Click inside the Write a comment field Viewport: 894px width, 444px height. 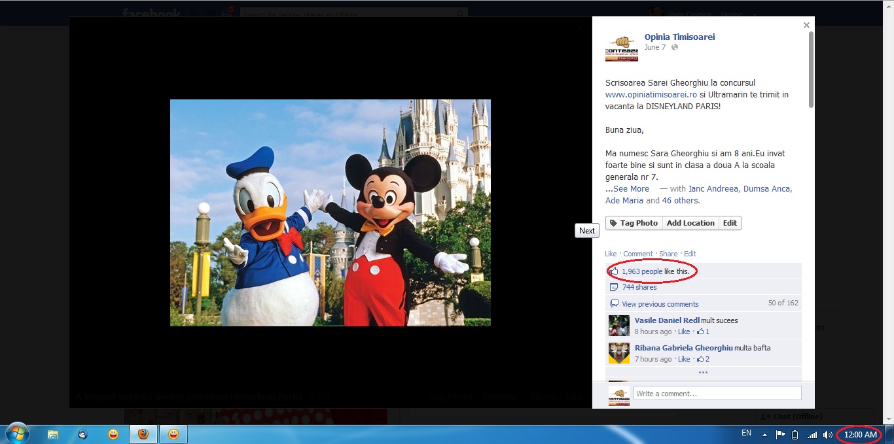coord(717,394)
